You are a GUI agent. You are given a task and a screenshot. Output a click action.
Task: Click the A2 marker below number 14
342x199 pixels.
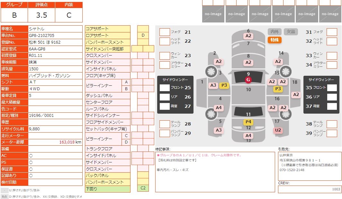coord(278,61)
